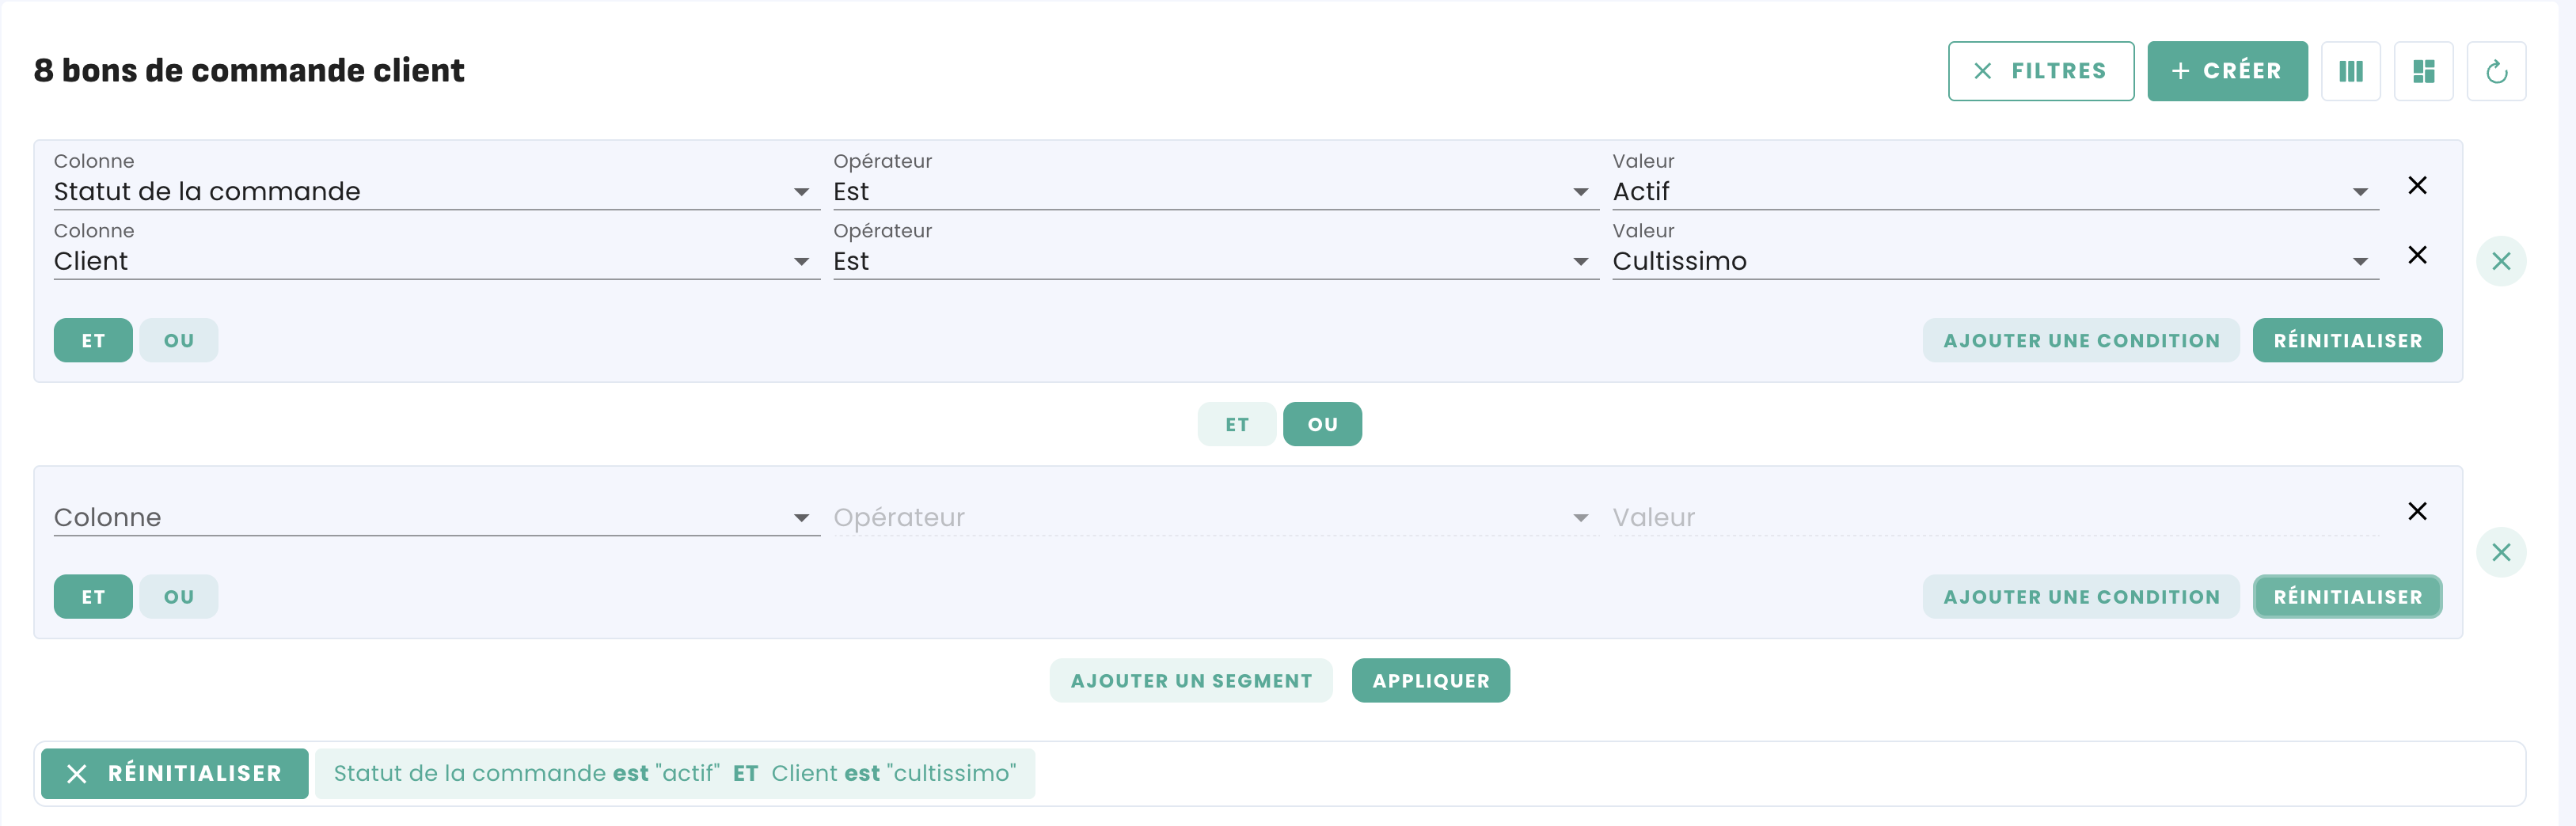Click the refresh icon
Screen dimensions: 2576x826
pyautogui.click(x=2496, y=71)
